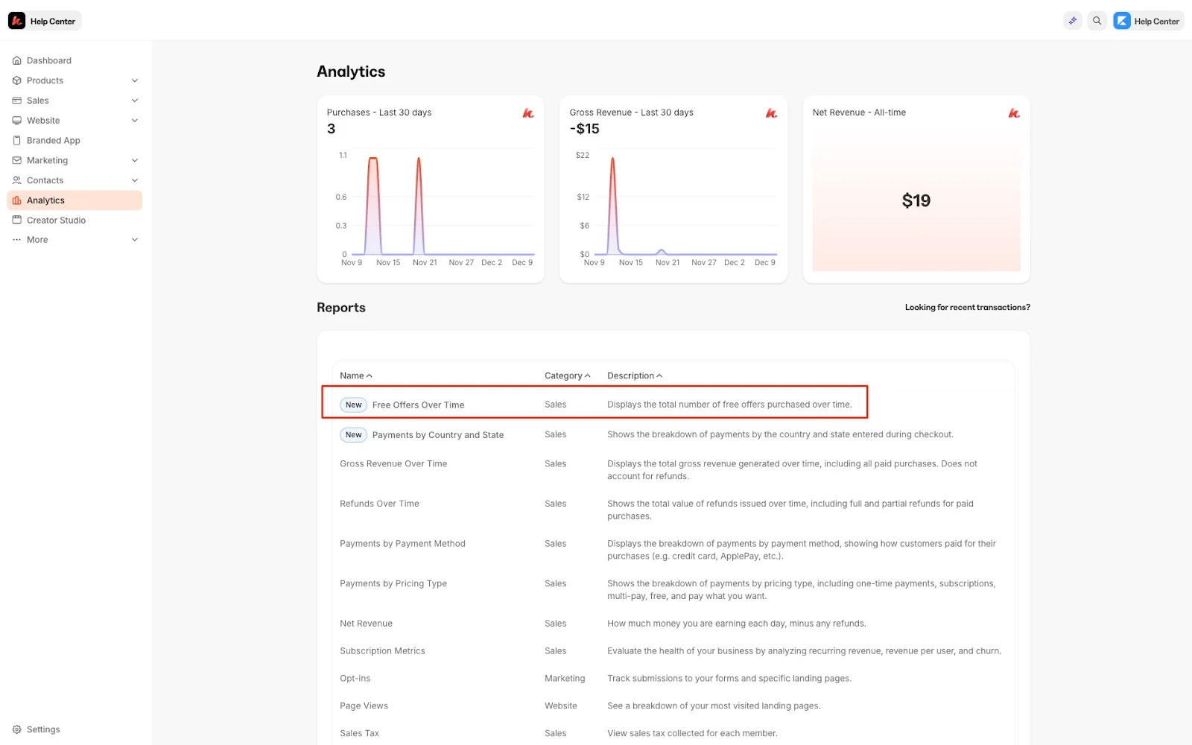Click the Kajabi logo icon in top-left

point(16,21)
